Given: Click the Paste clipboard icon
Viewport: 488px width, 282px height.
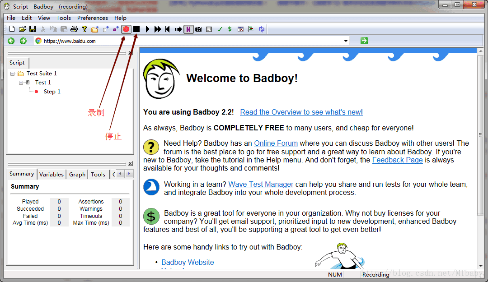Looking at the screenshot, I should click(64, 29).
